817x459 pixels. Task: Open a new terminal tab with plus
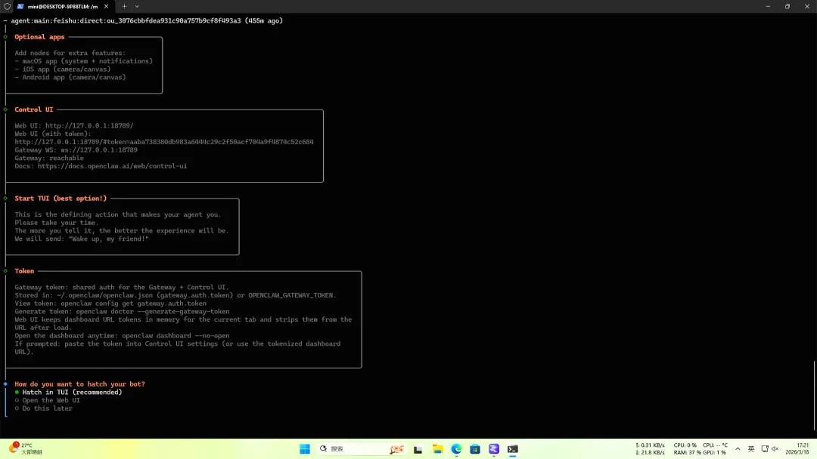[124, 6]
